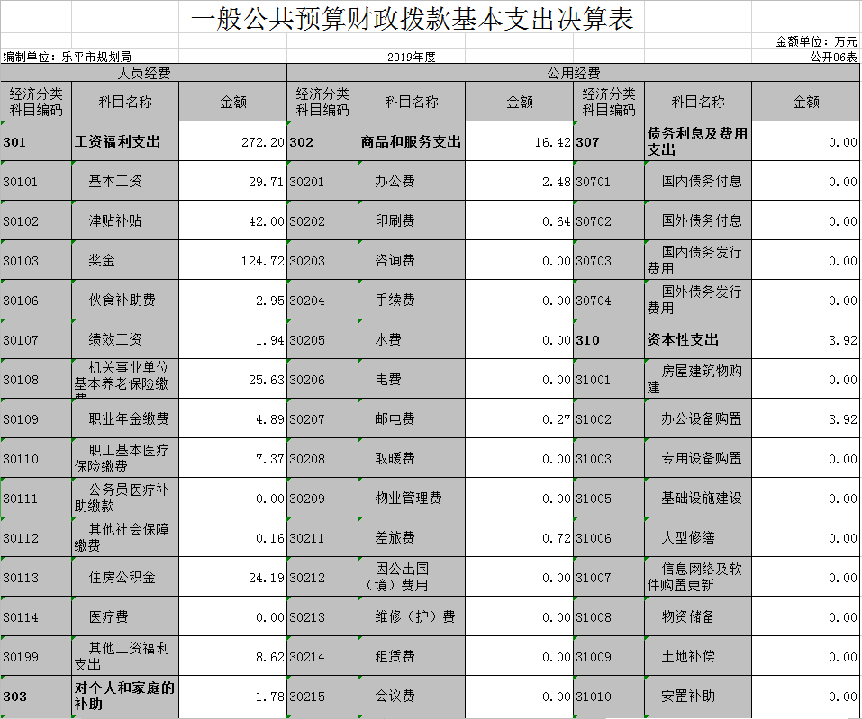Screen dimensions: 862x719
Task: Select the 人员经费 header cell
Action: pos(144,73)
